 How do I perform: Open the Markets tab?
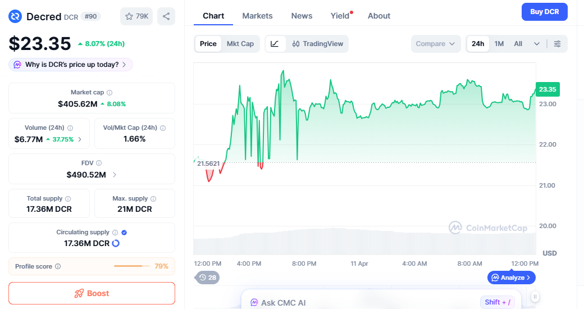(x=257, y=16)
